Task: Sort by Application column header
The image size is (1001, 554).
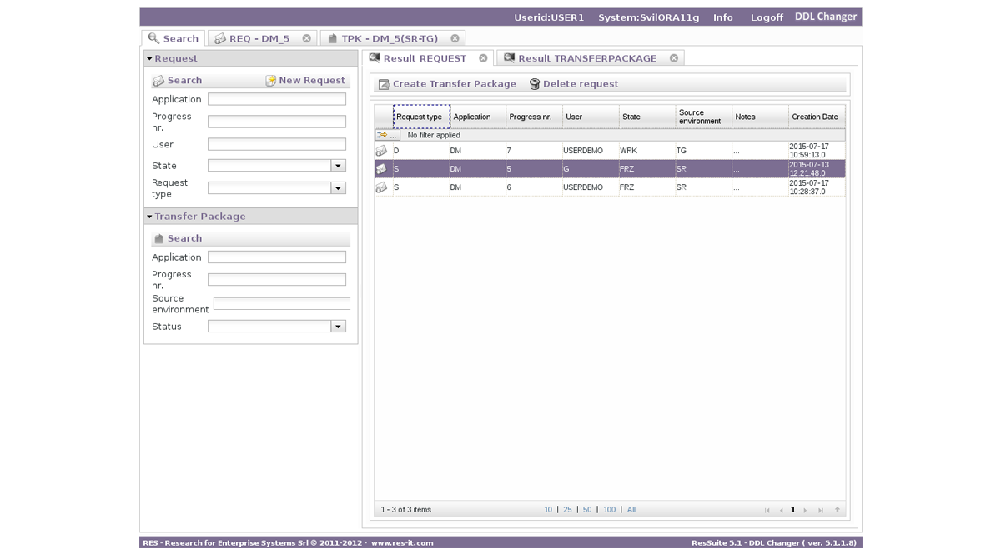Action: [x=478, y=117]
